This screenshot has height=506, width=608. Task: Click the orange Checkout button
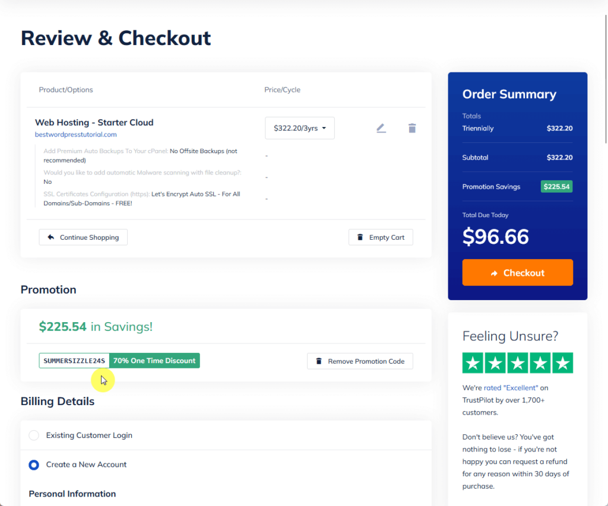[x=517, y=273]
